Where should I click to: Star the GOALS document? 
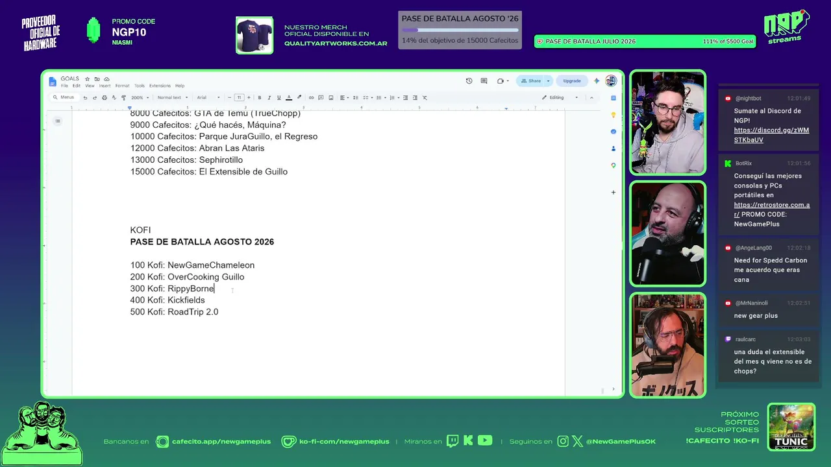[87, 78]
